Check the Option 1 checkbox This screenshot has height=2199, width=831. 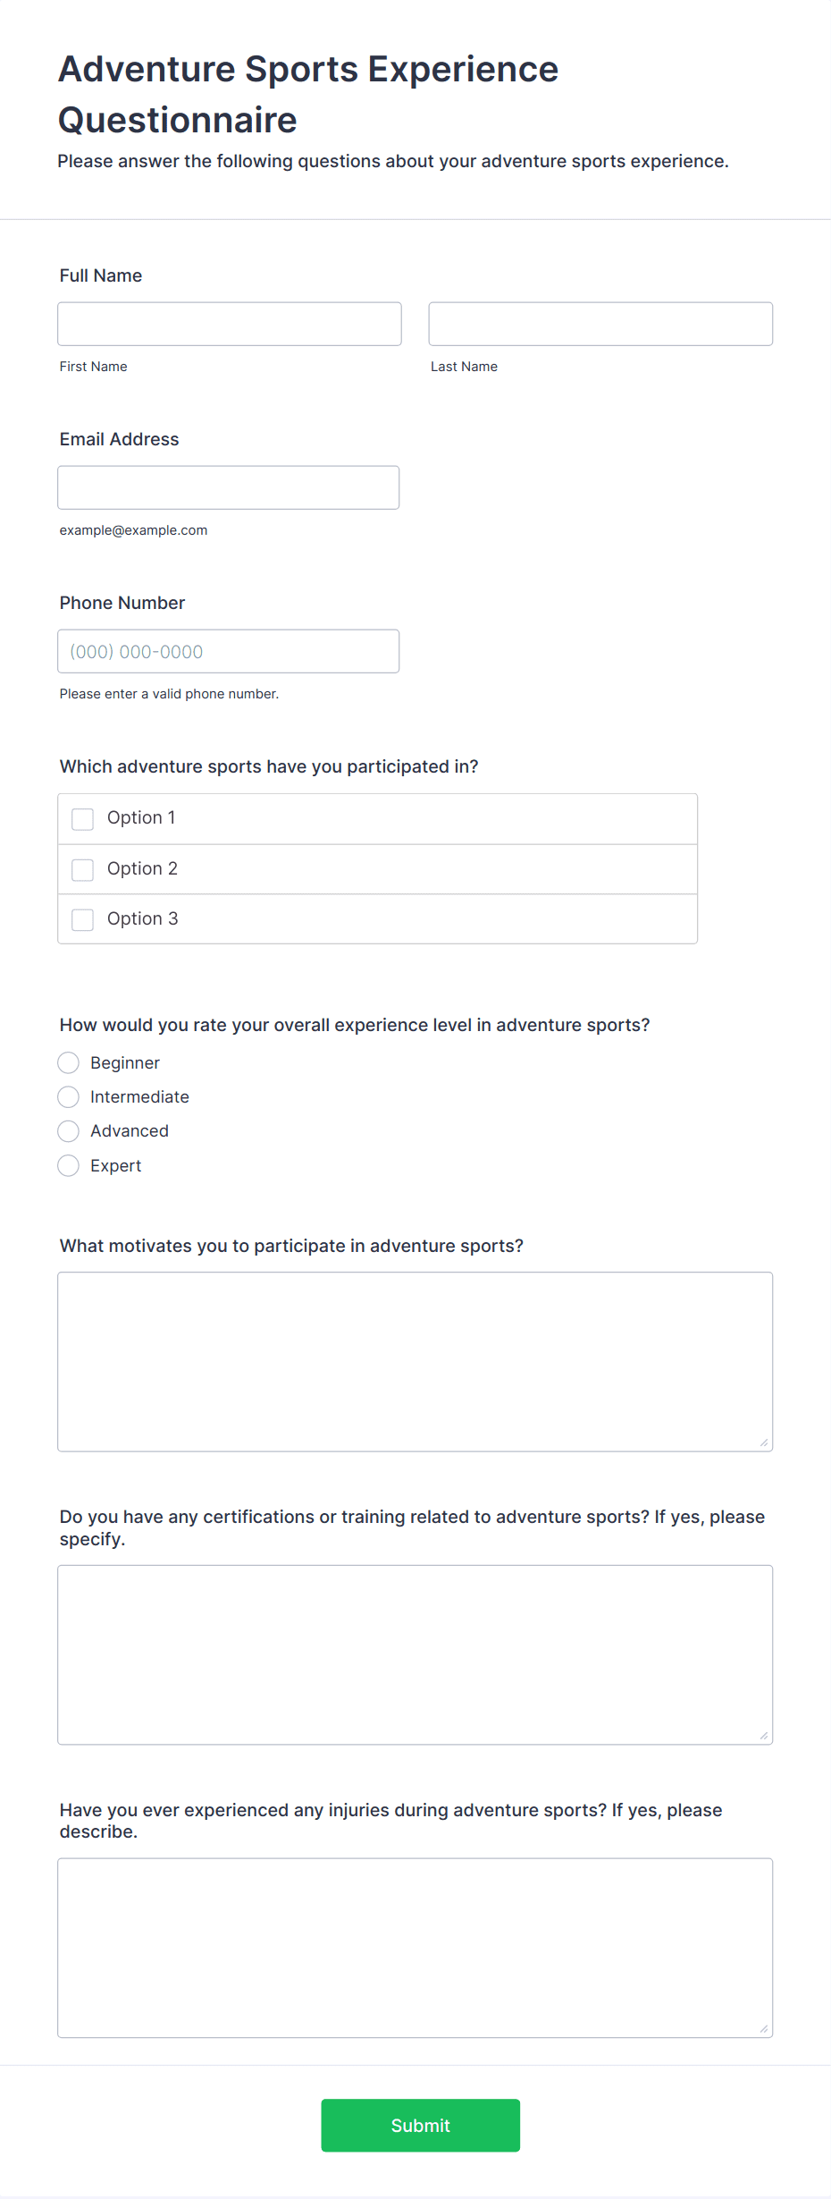point(82,819)
